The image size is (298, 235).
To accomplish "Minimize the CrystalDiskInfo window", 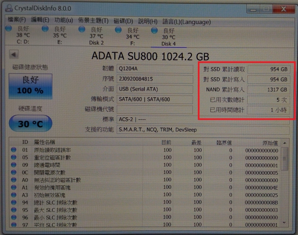I will pos(253,9).
